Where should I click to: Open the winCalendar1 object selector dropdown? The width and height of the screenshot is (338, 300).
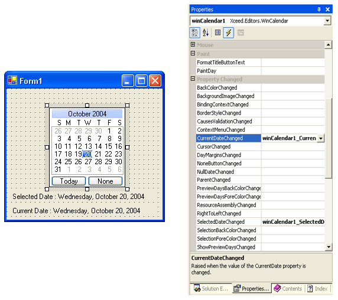tap(327, 21)
